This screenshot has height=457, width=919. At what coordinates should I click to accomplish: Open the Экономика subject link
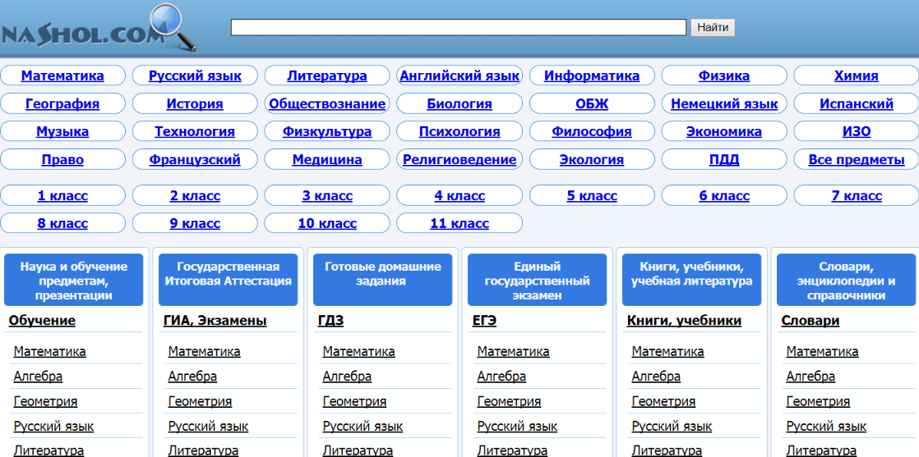click(x=724, y=131)
